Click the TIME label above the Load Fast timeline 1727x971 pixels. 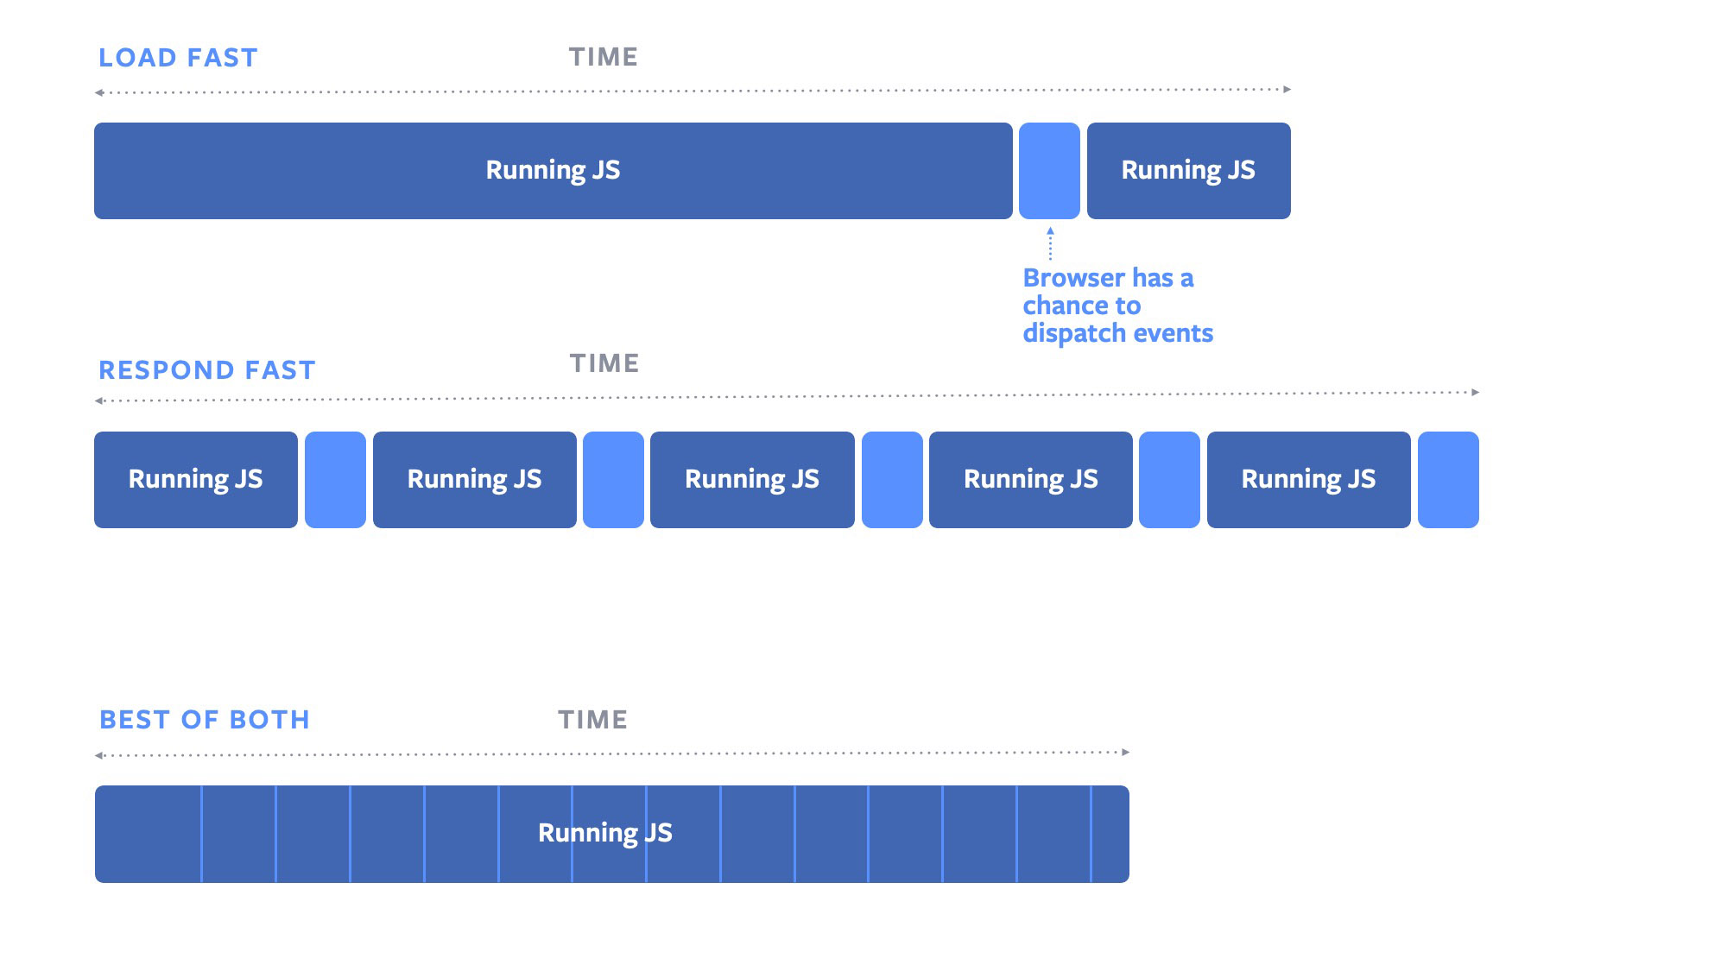604,57
